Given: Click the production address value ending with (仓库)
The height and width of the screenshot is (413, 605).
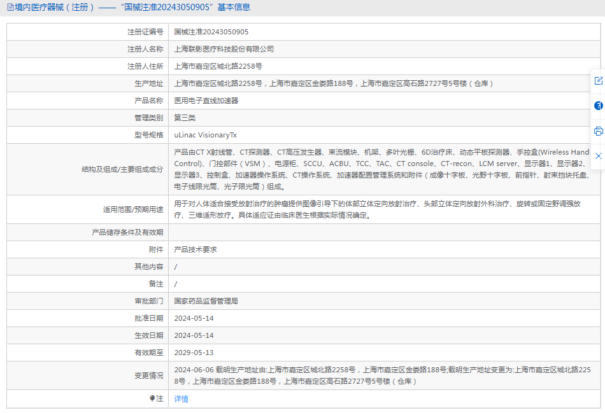Looking at the screenshot, I should pyautogui.click(x=333, y=83).
